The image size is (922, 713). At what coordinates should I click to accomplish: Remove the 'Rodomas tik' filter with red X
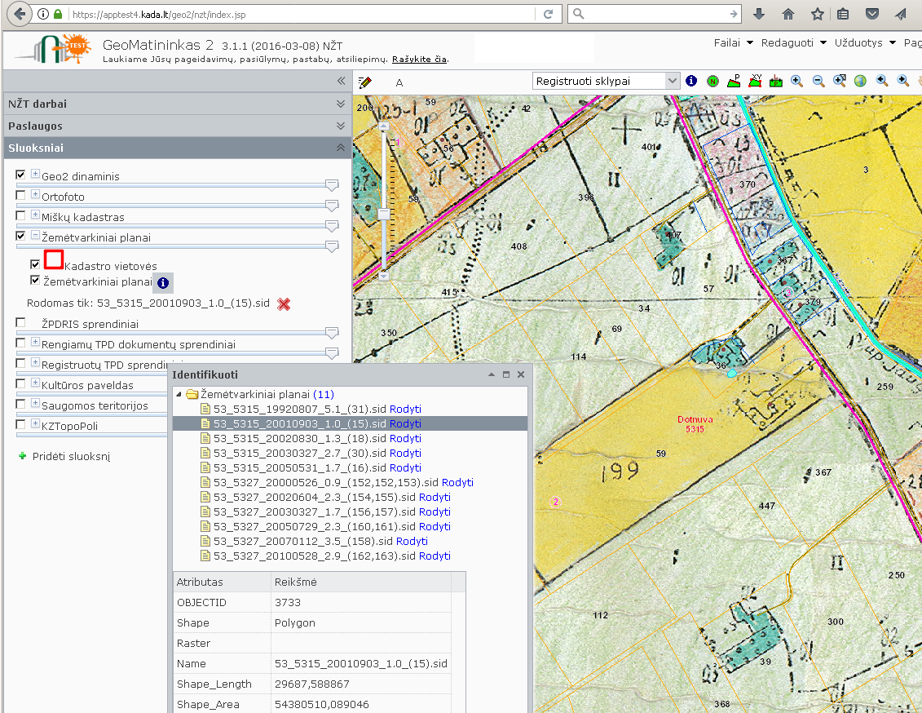click(284, 304)
